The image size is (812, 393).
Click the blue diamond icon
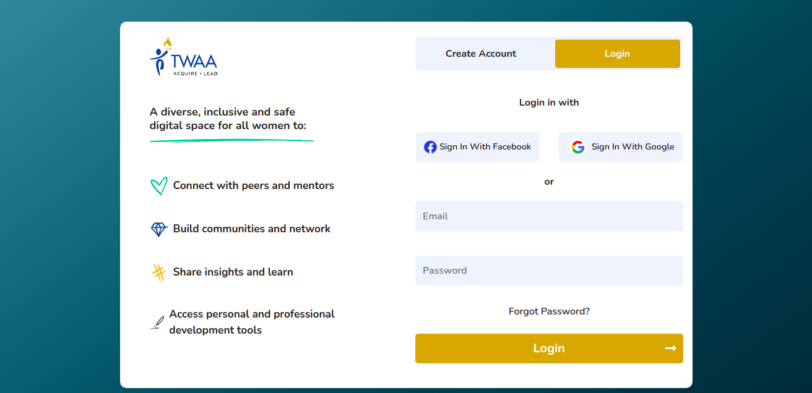pos(159,229)
